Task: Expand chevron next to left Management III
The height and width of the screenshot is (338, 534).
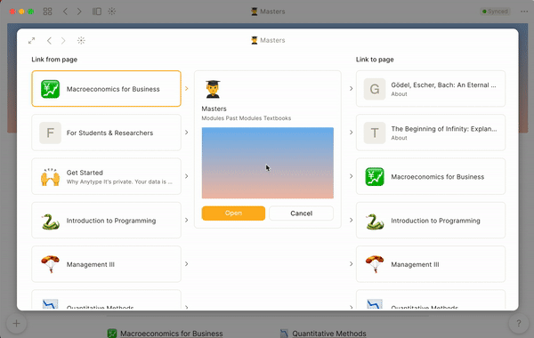Action: pos(187,264)
